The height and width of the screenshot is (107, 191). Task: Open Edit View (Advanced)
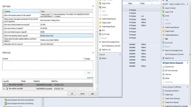click(x=171, y=71)
